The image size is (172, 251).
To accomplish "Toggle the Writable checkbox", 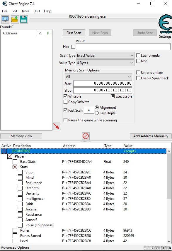I will 65,96.
